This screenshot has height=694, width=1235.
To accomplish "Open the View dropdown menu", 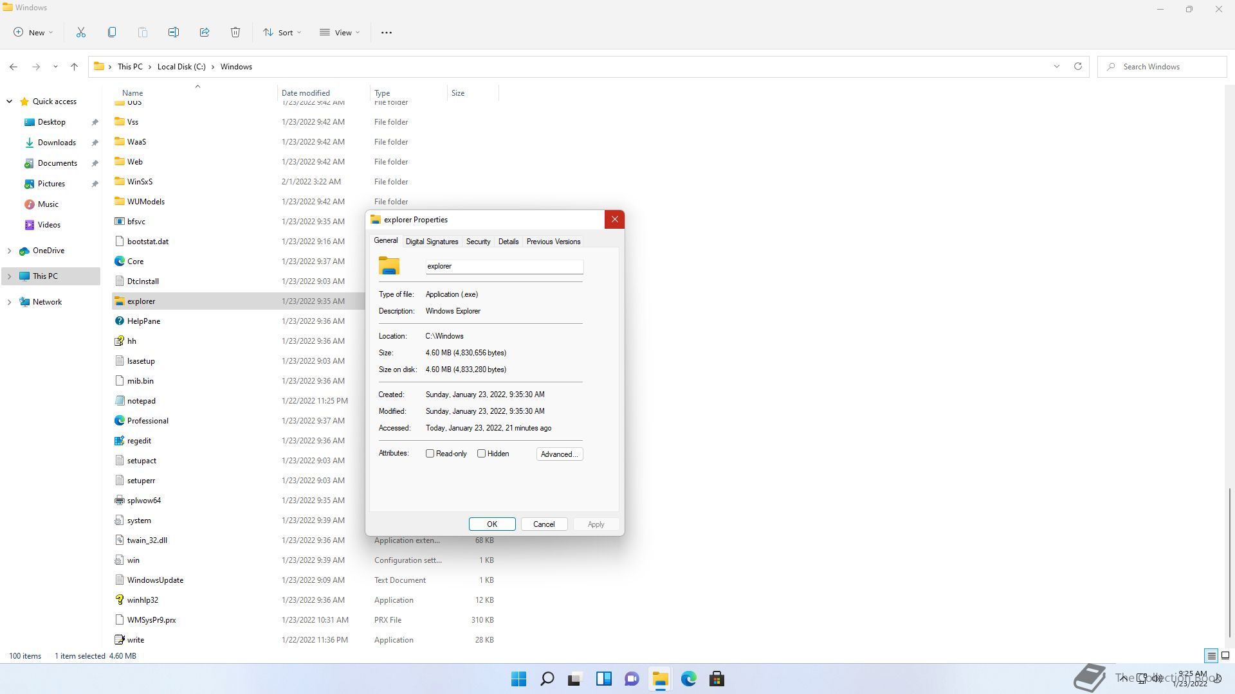I will [x=340, y=32].
